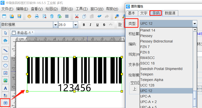Click the save floppy disk icon
The width and height of the screenshot is (202, 108).
(19, 16)
